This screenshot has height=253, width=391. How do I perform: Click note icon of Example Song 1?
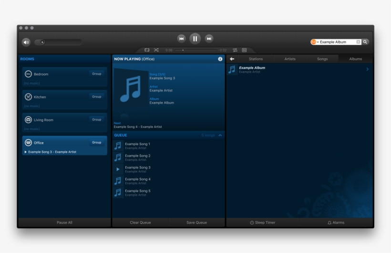(x=118, y=146)
